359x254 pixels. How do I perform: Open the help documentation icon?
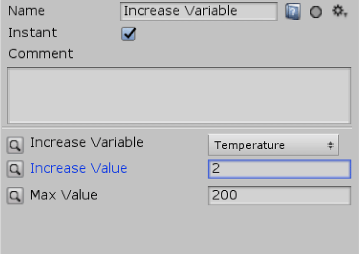point(293,11)
